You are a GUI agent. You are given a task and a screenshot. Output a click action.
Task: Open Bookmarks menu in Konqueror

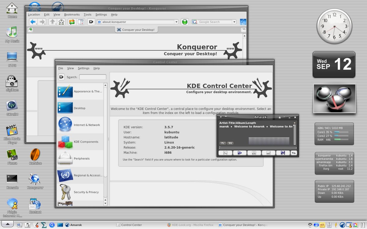pos(72,14)
